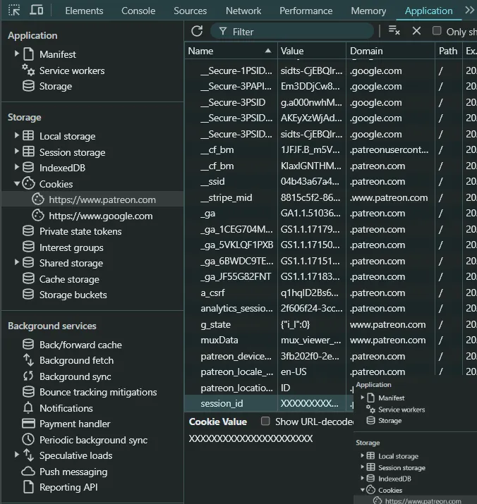Click the Storage buckets database icon
The width and height of the screenshot is (477, 504).
pos(28,295)
